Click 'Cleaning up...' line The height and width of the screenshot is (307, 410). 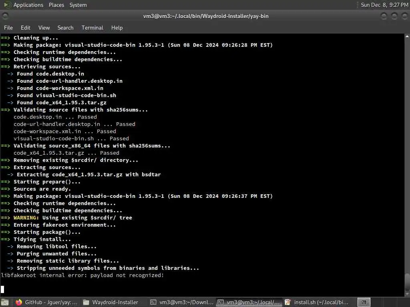(x=29, y=38)
